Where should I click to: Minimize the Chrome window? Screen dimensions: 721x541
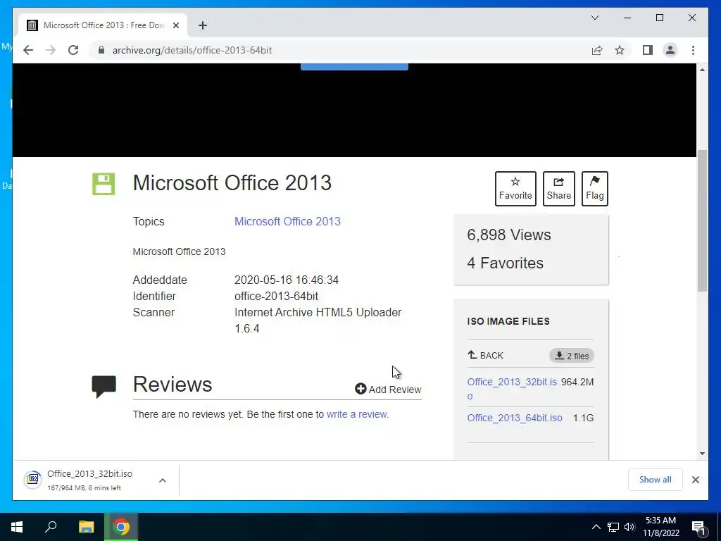(x=627, y=18)
